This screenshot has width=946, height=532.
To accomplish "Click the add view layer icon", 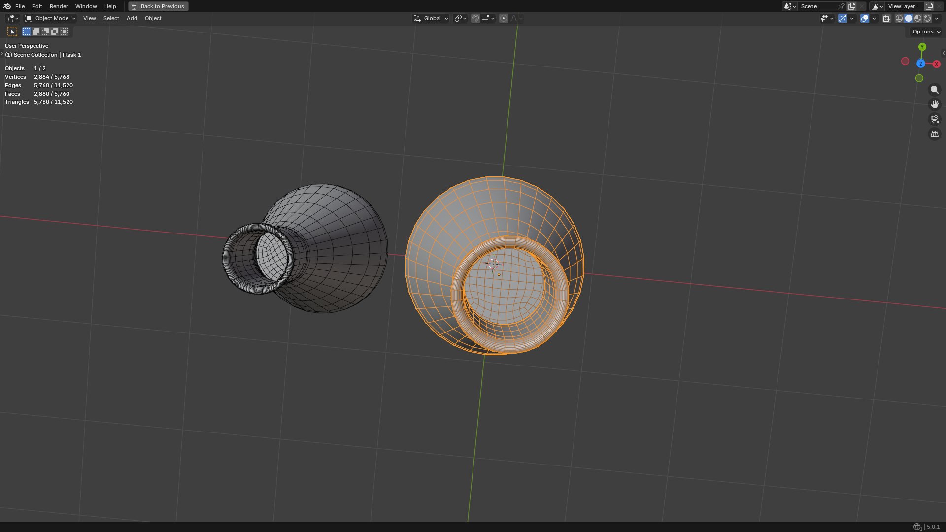I will pos(929,6).
